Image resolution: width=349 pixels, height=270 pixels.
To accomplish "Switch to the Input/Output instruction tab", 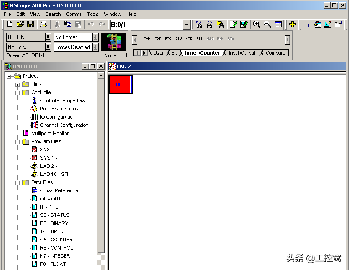I will 242,53.
